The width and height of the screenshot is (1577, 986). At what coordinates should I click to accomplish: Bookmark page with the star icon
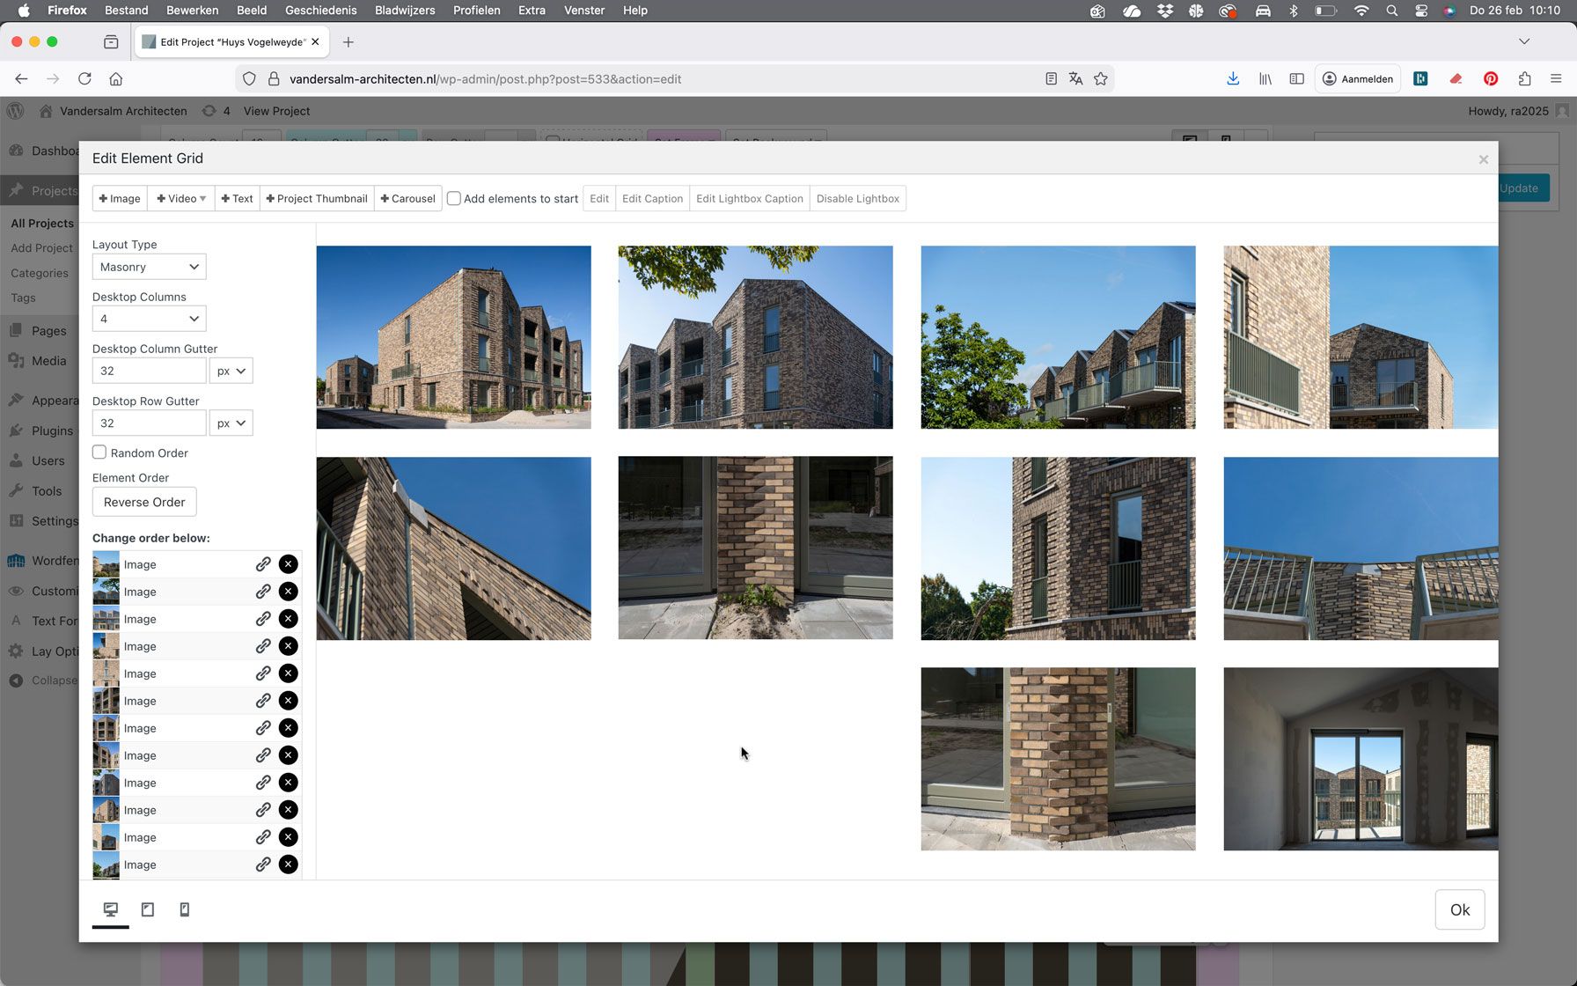click(x=1100, y=79)
